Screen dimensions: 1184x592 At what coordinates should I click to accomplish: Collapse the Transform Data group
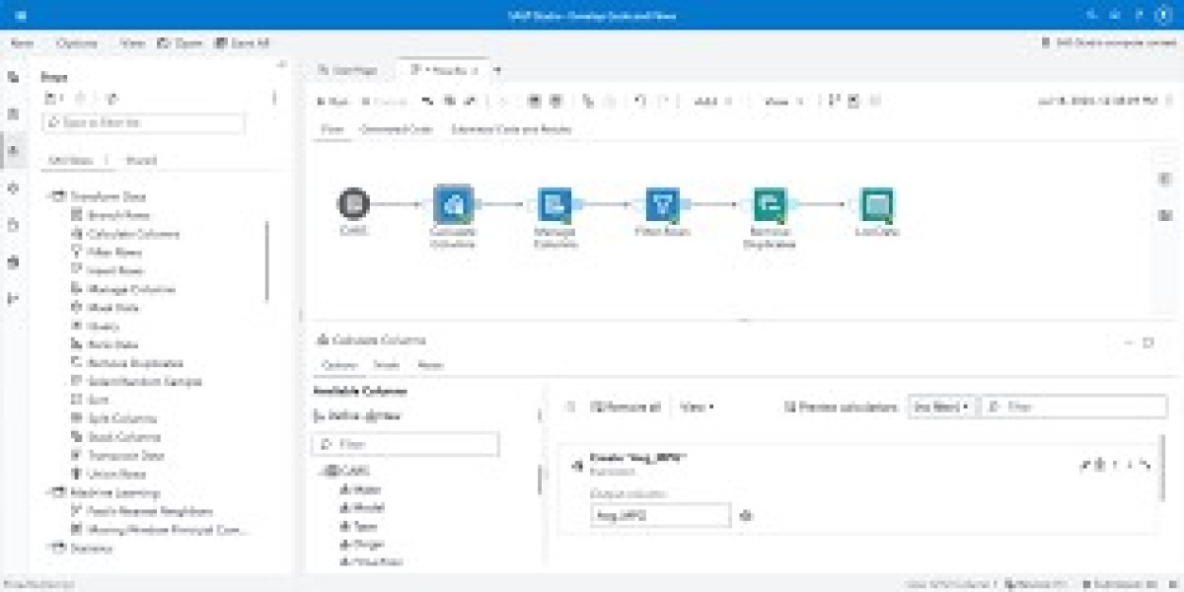tap(52, 196)
